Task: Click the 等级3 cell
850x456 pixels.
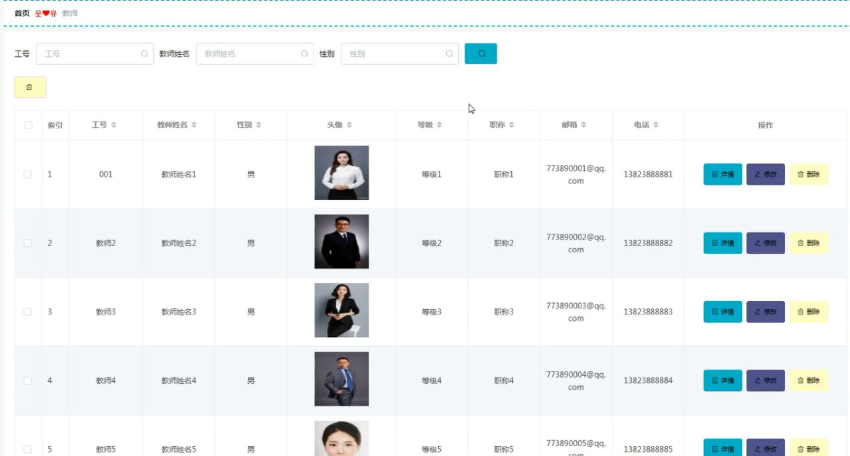Action: coord(432,312)
